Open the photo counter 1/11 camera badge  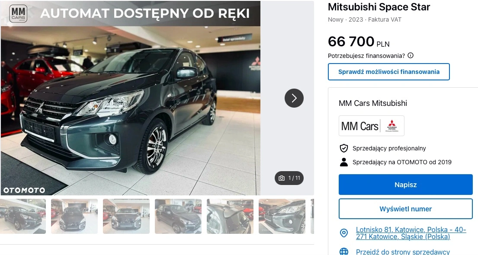(289, 178)
